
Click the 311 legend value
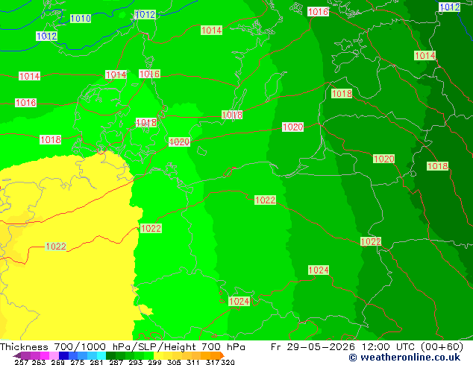(193, 362)
